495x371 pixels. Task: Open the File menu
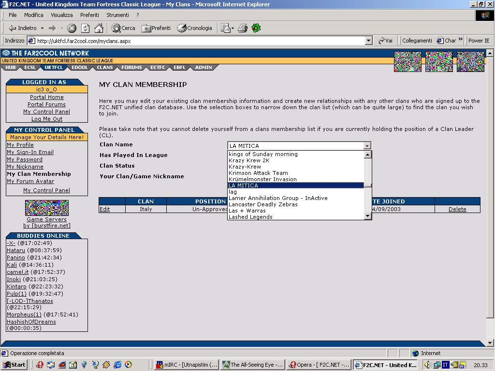pos(13,15)
